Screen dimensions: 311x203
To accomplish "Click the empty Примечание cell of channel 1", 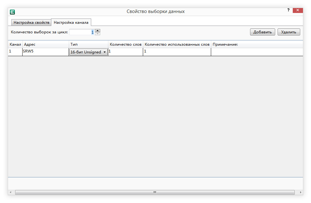I will pos(257,52).
